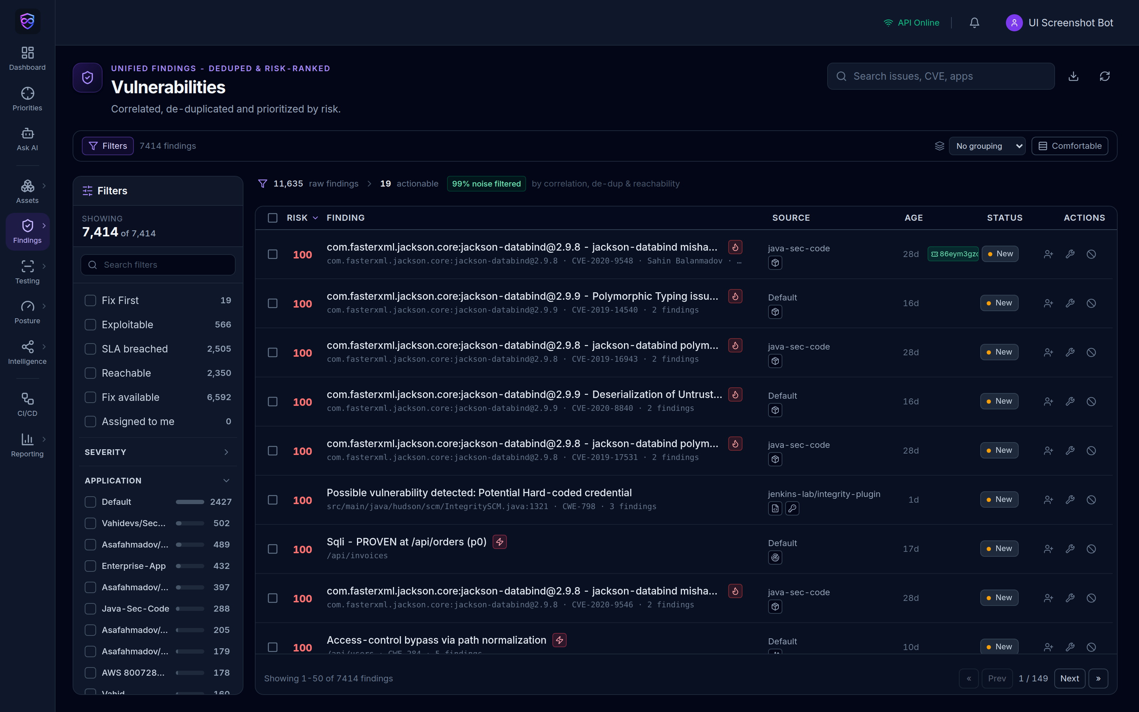This screenshot has width=1139, height=712.
Task: Click the flame icon on CVE-2020-8840 row
Action: [x=735, y=394]
